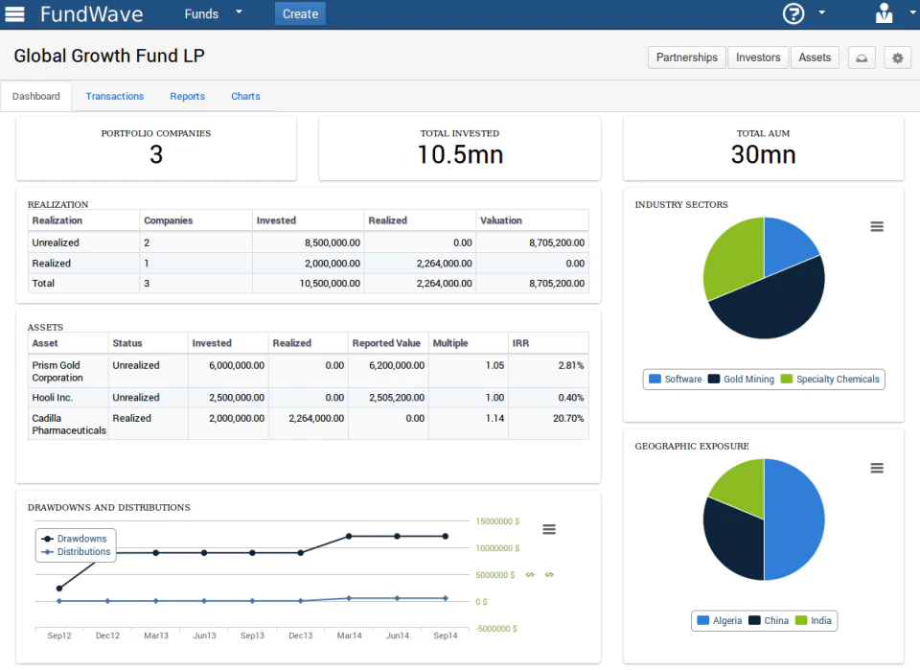The height and width of the screenshot is (670, 920).
Task: Click the inbox cloud icon near Assets
Action: [861, 58]
